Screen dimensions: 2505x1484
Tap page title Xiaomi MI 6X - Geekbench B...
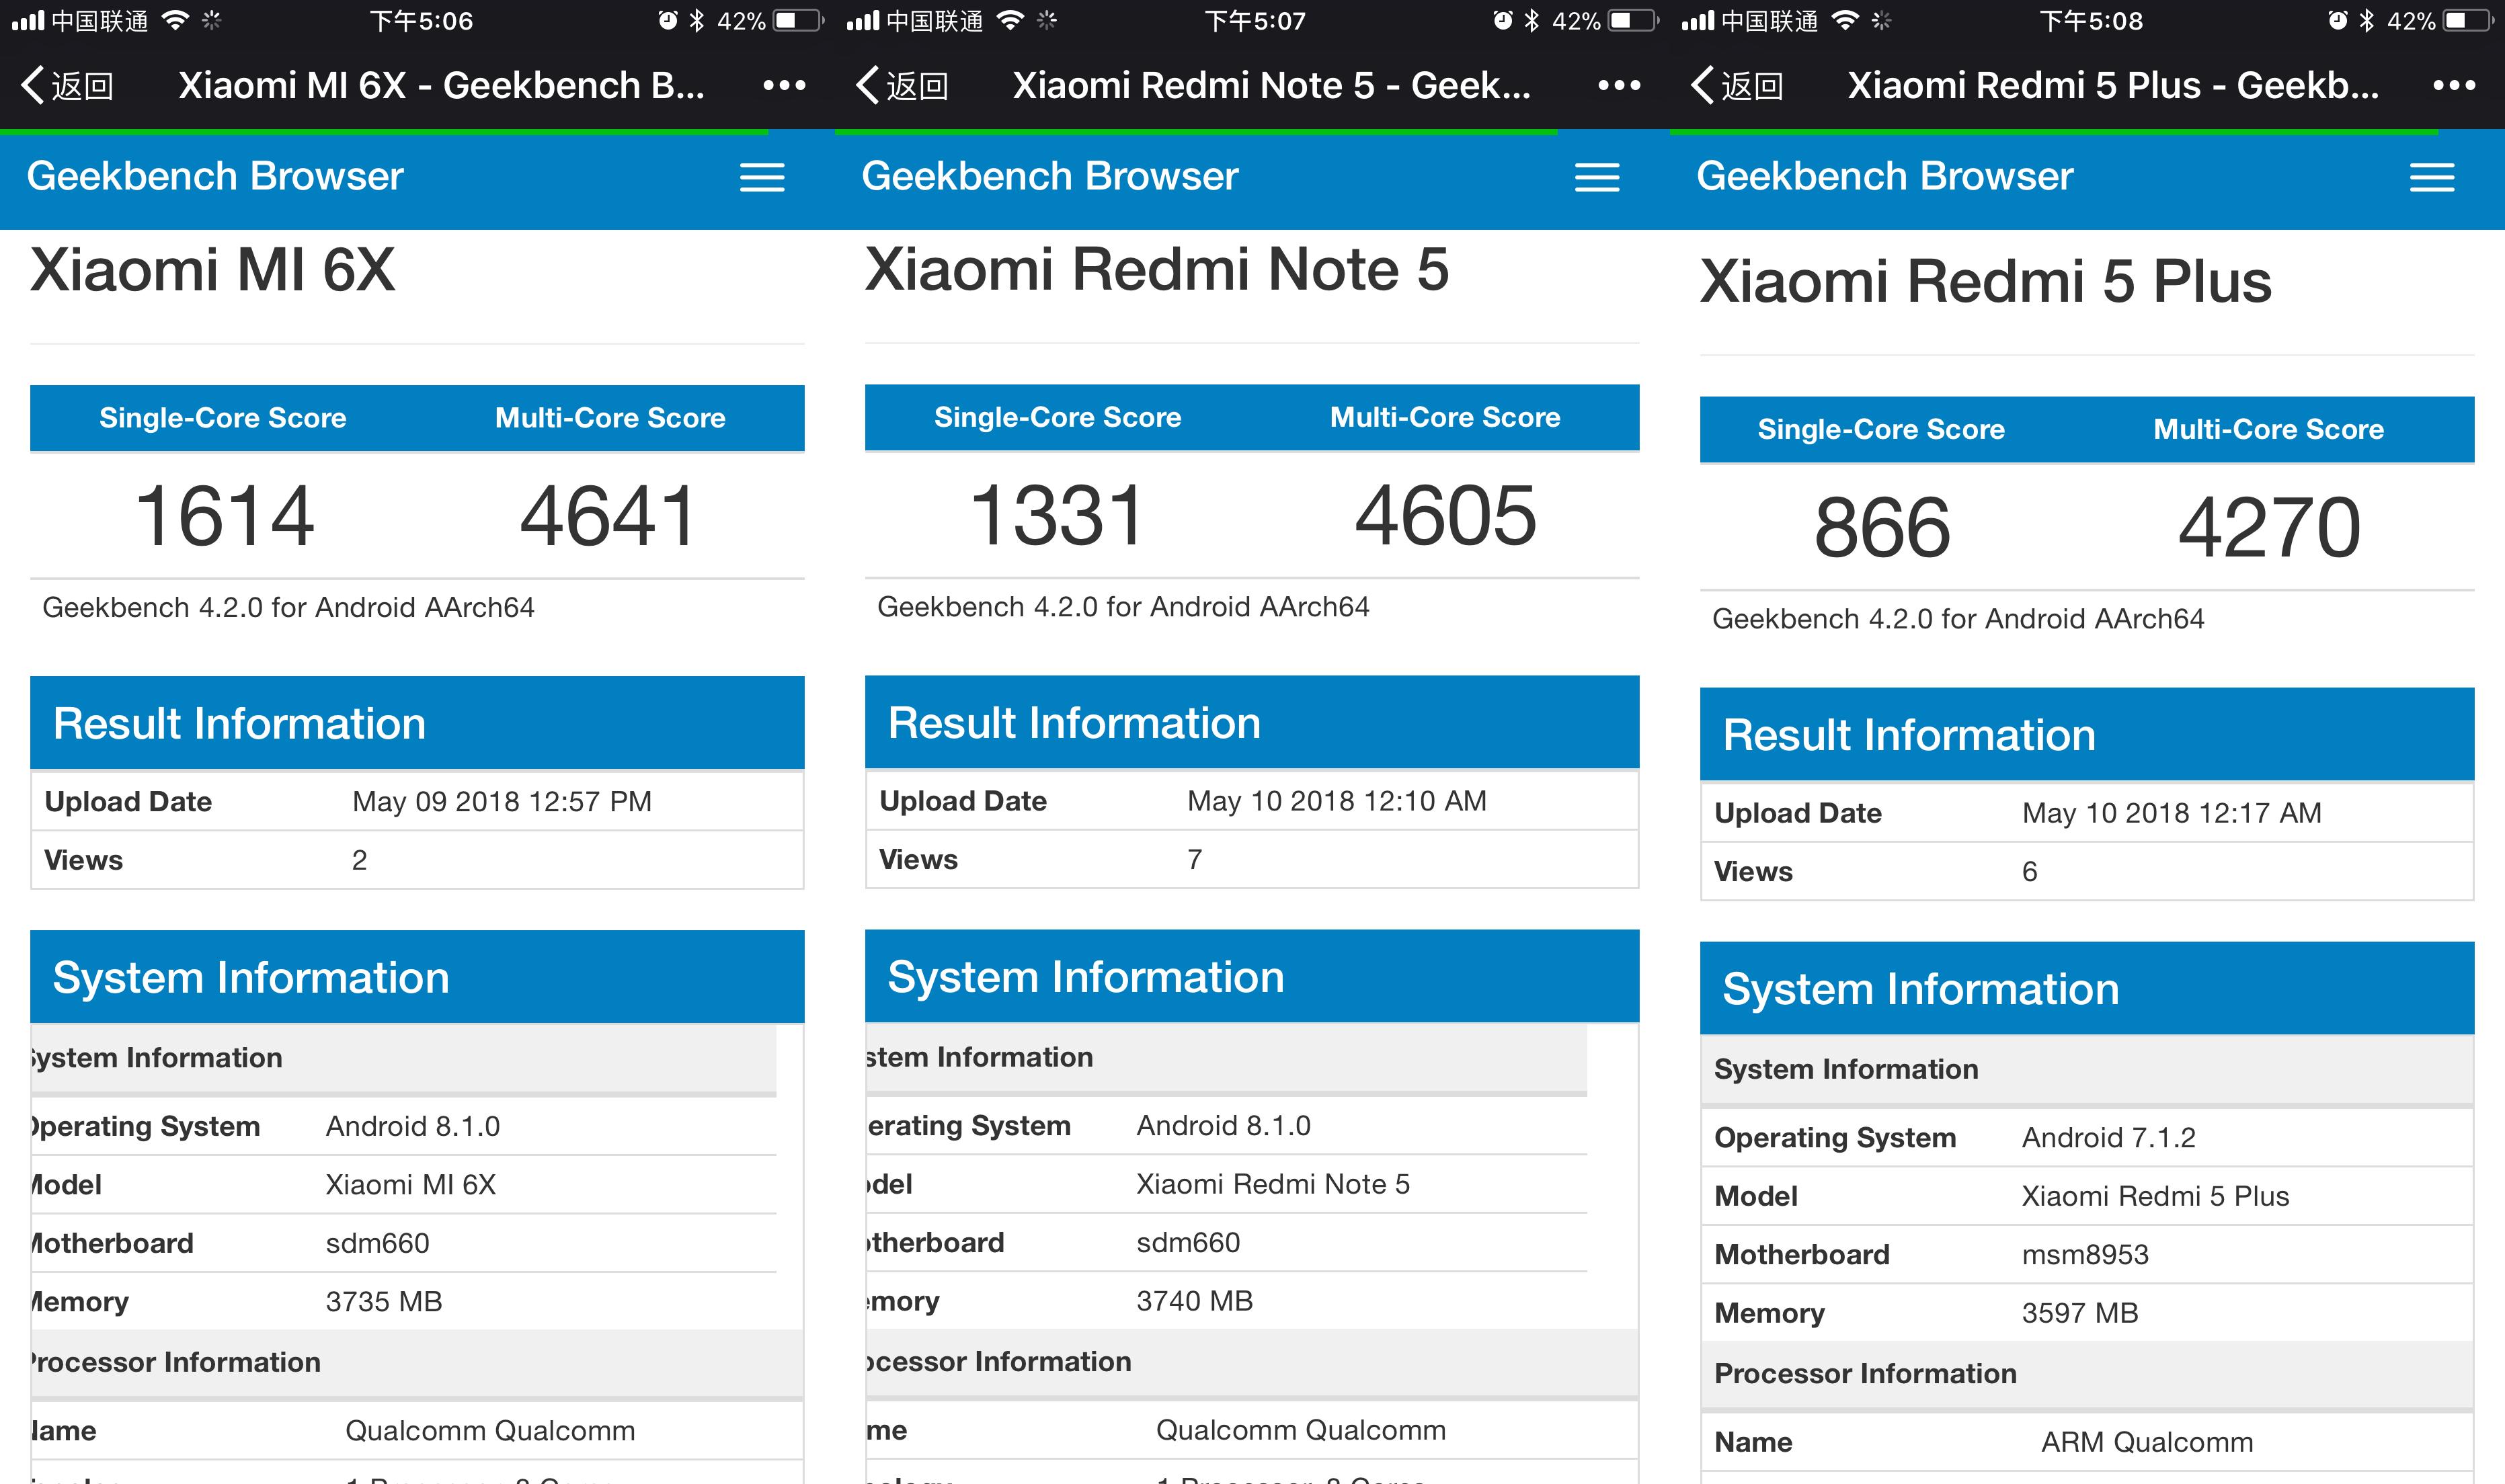[x=441, y=86]
